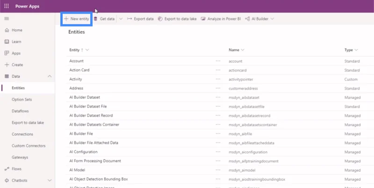The image size is (374, 188).
Task: Click the Power Apps title
Action: coord(27,6)
